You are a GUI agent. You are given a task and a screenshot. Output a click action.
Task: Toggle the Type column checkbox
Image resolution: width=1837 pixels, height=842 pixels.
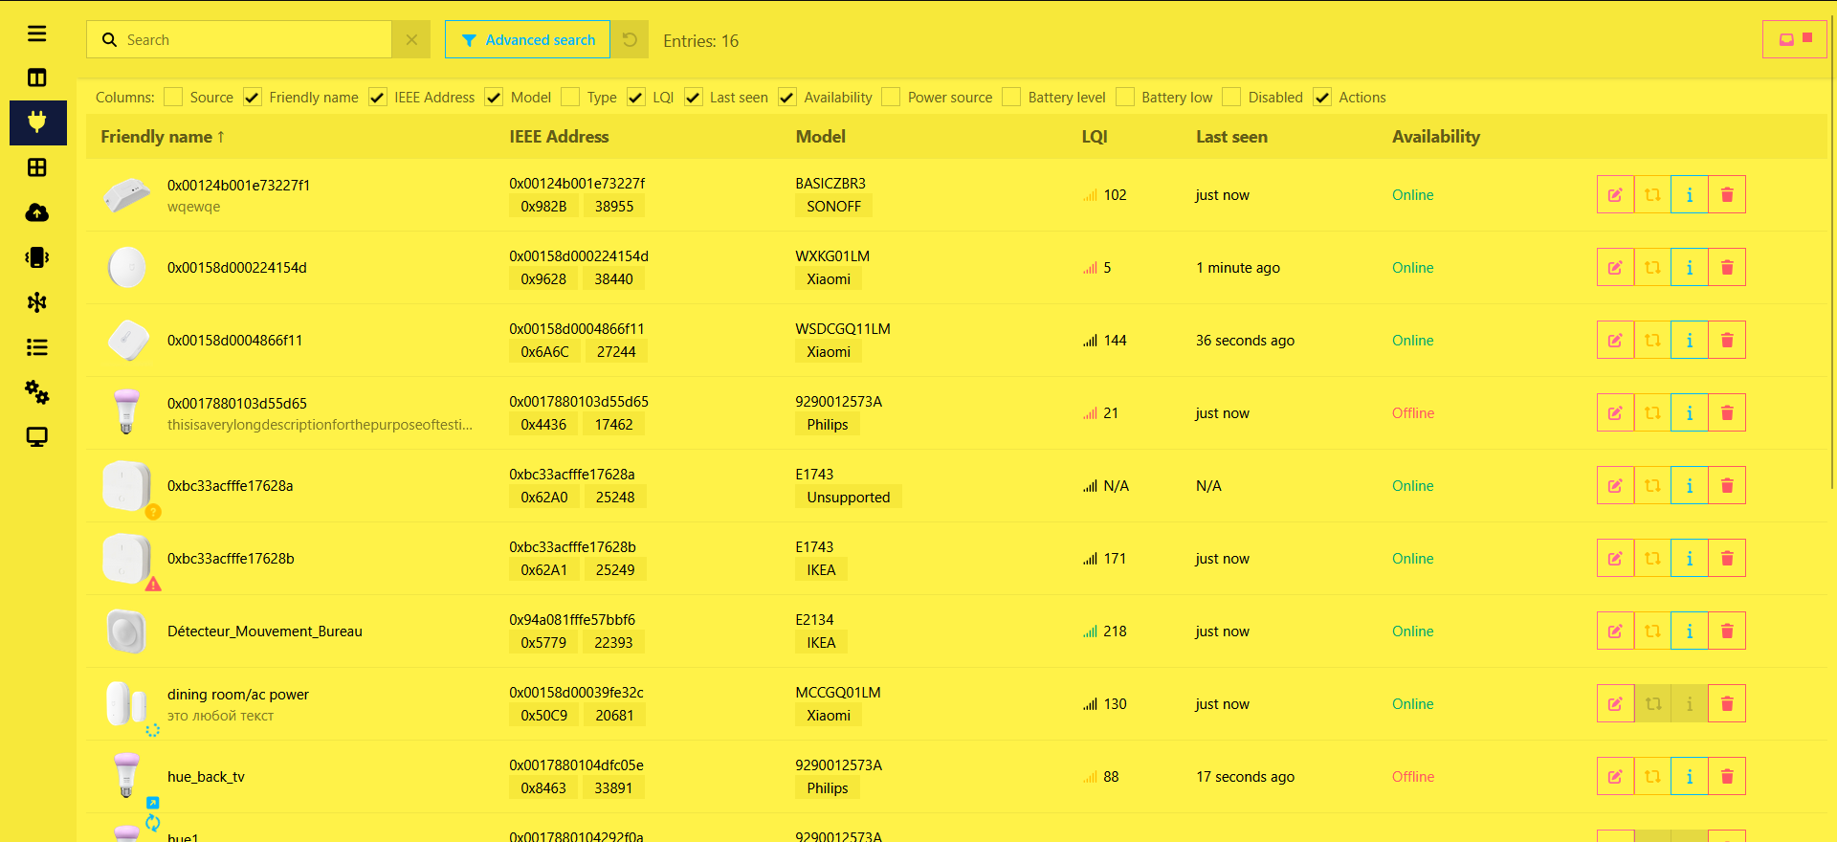pyautogui.click(x=570, y=97)
